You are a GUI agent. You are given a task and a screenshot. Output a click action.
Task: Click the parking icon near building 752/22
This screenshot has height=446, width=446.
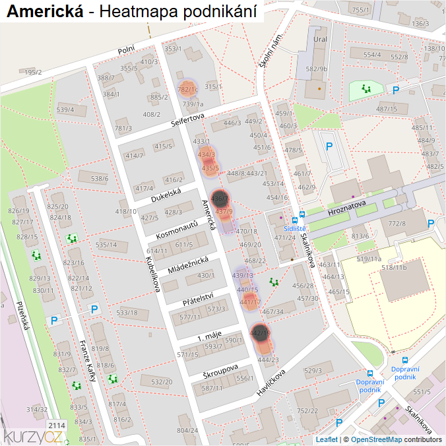coord(339,423)
